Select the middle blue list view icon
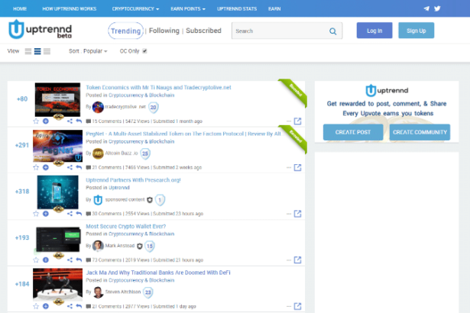The image size is (470, 313). [37, 51]
